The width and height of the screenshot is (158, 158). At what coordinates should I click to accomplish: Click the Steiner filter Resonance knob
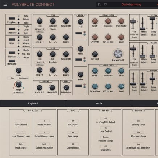pyautogui.click(x=108, y=21)
